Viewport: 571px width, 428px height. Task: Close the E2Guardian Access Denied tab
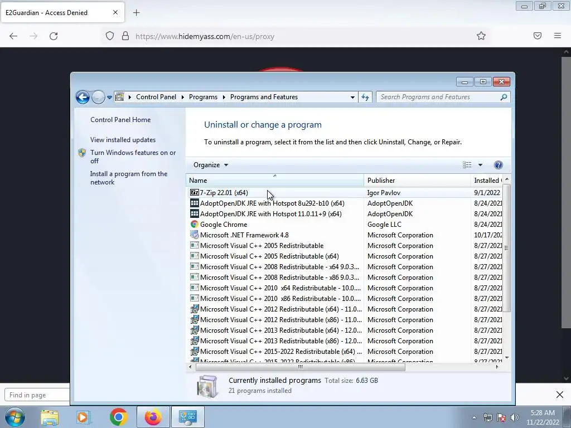click(x=115, y=12)
